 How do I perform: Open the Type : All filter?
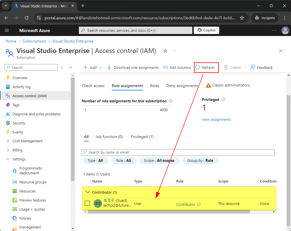point(95,160)
